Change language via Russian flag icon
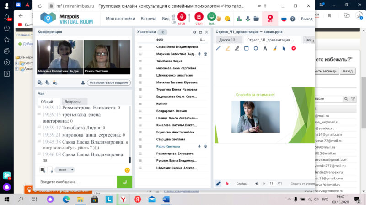 (x=284, y=19)
